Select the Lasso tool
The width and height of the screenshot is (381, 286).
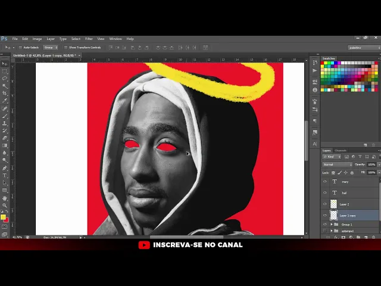click(5, 79)
